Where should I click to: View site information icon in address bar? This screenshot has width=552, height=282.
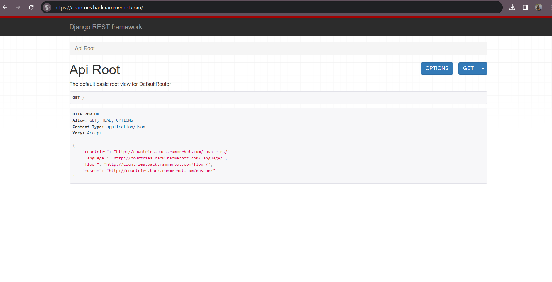(x=47, y=8)
